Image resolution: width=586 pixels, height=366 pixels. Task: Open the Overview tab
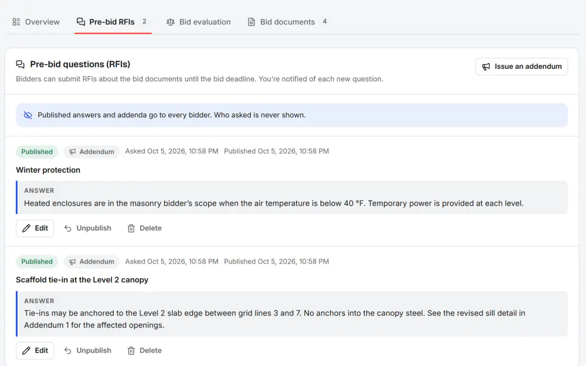point(36,22)
